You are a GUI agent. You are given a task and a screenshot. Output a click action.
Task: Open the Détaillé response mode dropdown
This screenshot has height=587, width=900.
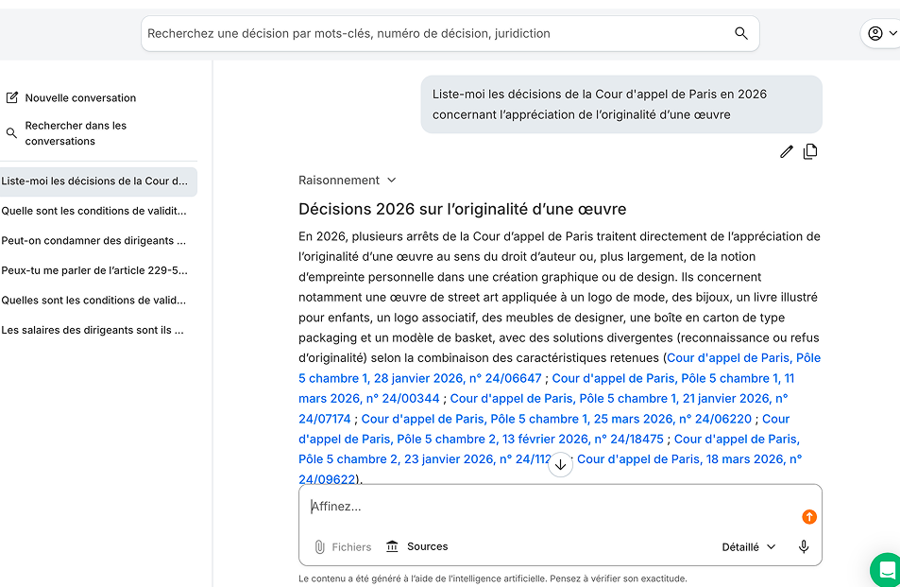click(x=749, y=547)
